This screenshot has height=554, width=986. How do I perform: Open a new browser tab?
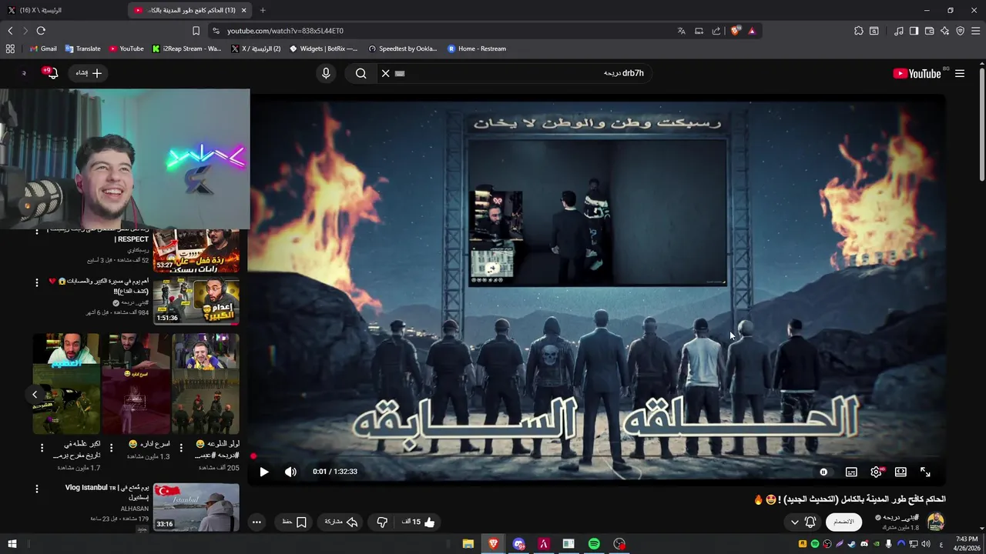click(x=263, y=10)
